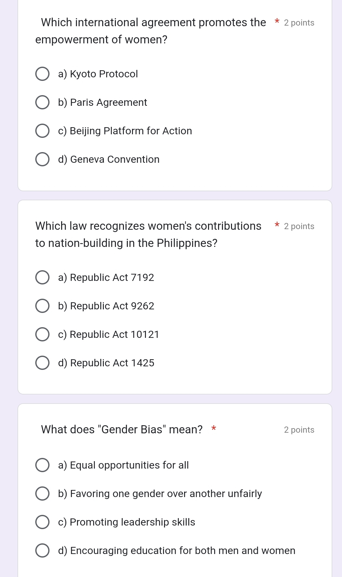Click the Republic Act 1425 label text
This screenshot has width=342, height=577.
106,363
